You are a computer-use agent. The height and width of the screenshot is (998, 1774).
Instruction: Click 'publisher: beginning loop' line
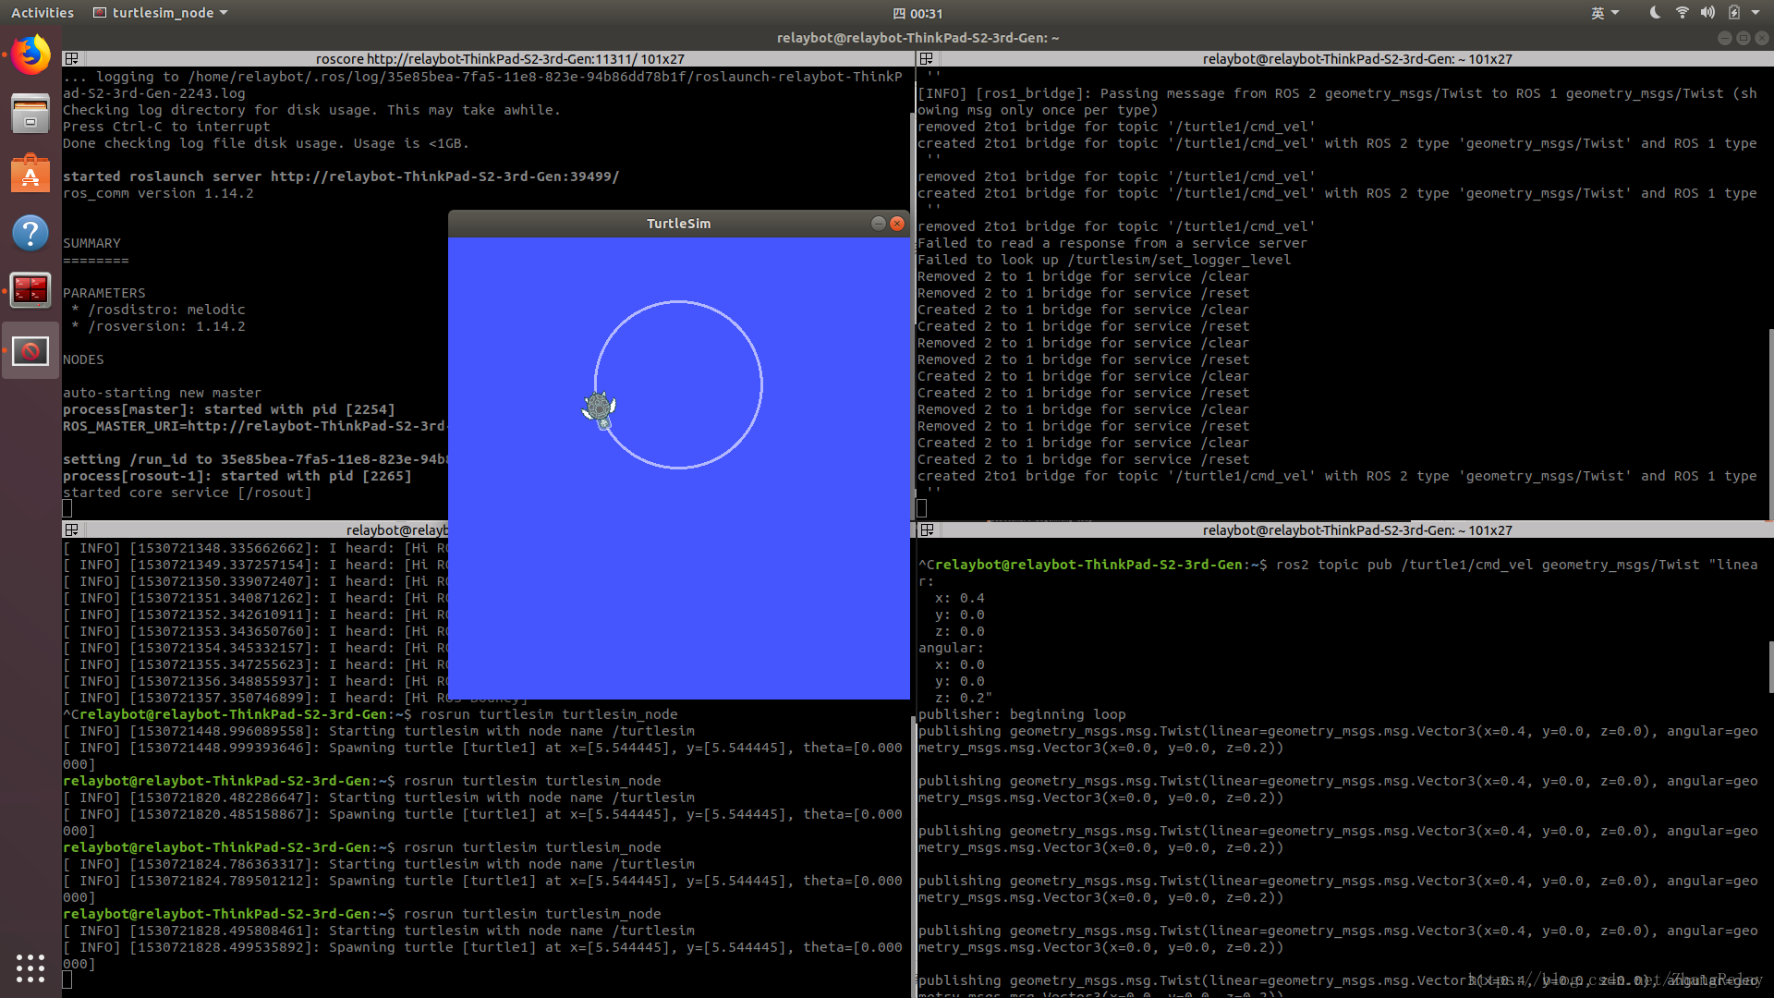click(x=1022, y=714)
